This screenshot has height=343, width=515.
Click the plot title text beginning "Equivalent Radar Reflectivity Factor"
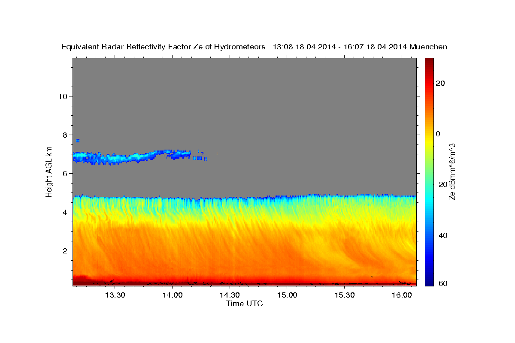[x=254, y=47]
